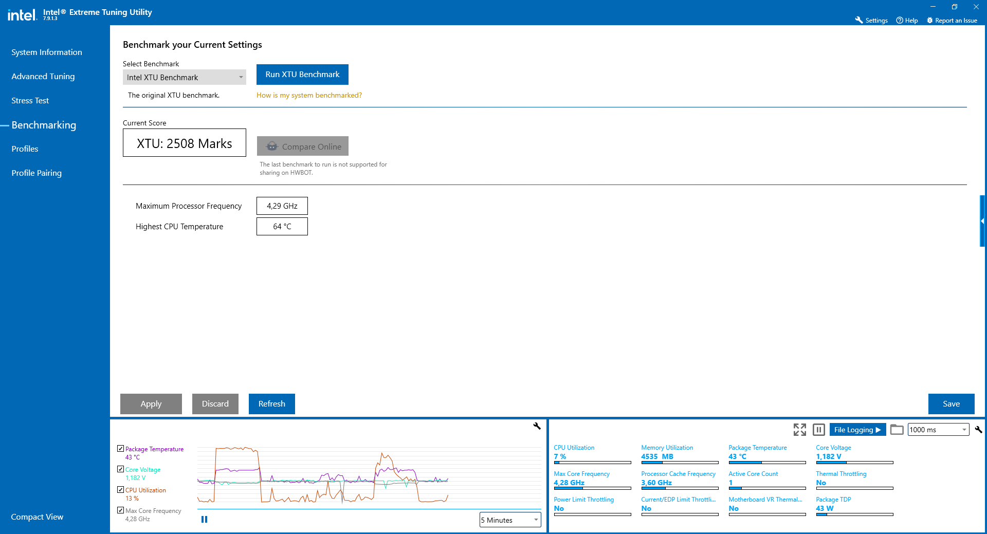The width and height of the screenshot is (987, 534).
Task: Open the log file folder icon
Action: (x=897, y=430)
